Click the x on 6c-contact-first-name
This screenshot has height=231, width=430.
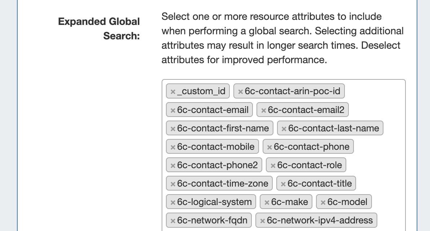pos(173,128)
